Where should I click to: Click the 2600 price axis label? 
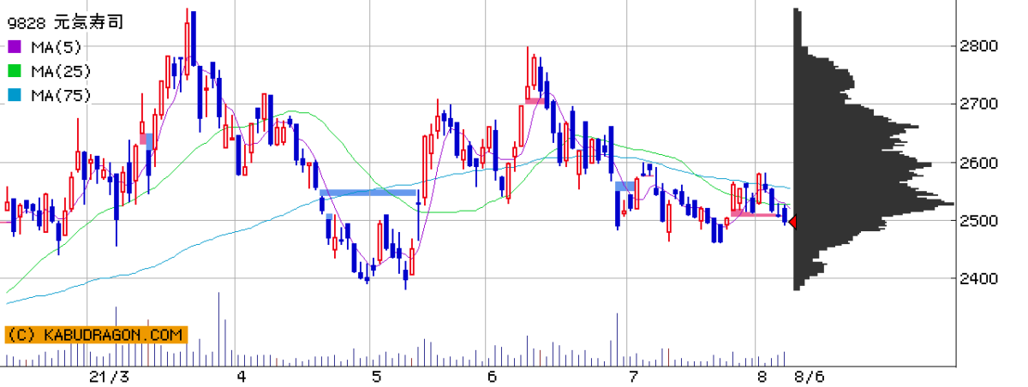coord(978,162)
